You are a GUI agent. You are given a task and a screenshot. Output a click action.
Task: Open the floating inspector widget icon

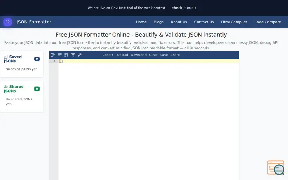(276, 168)
